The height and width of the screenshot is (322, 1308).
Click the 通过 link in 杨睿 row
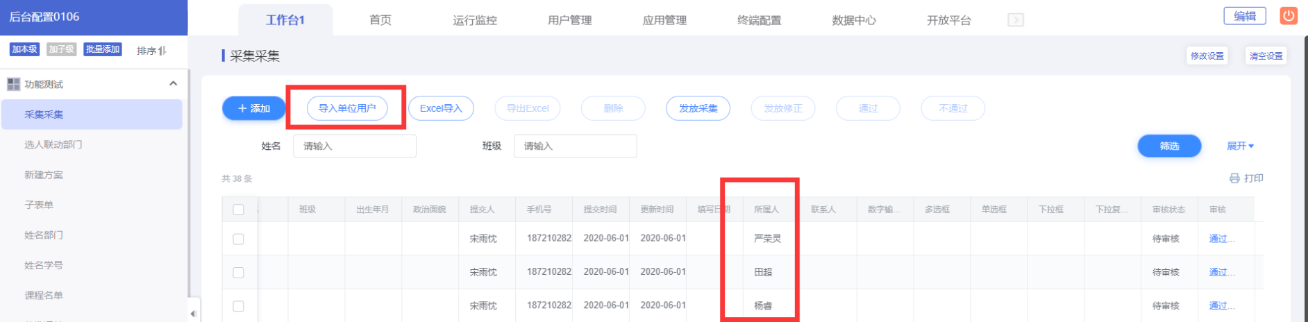coord(1221,305)
